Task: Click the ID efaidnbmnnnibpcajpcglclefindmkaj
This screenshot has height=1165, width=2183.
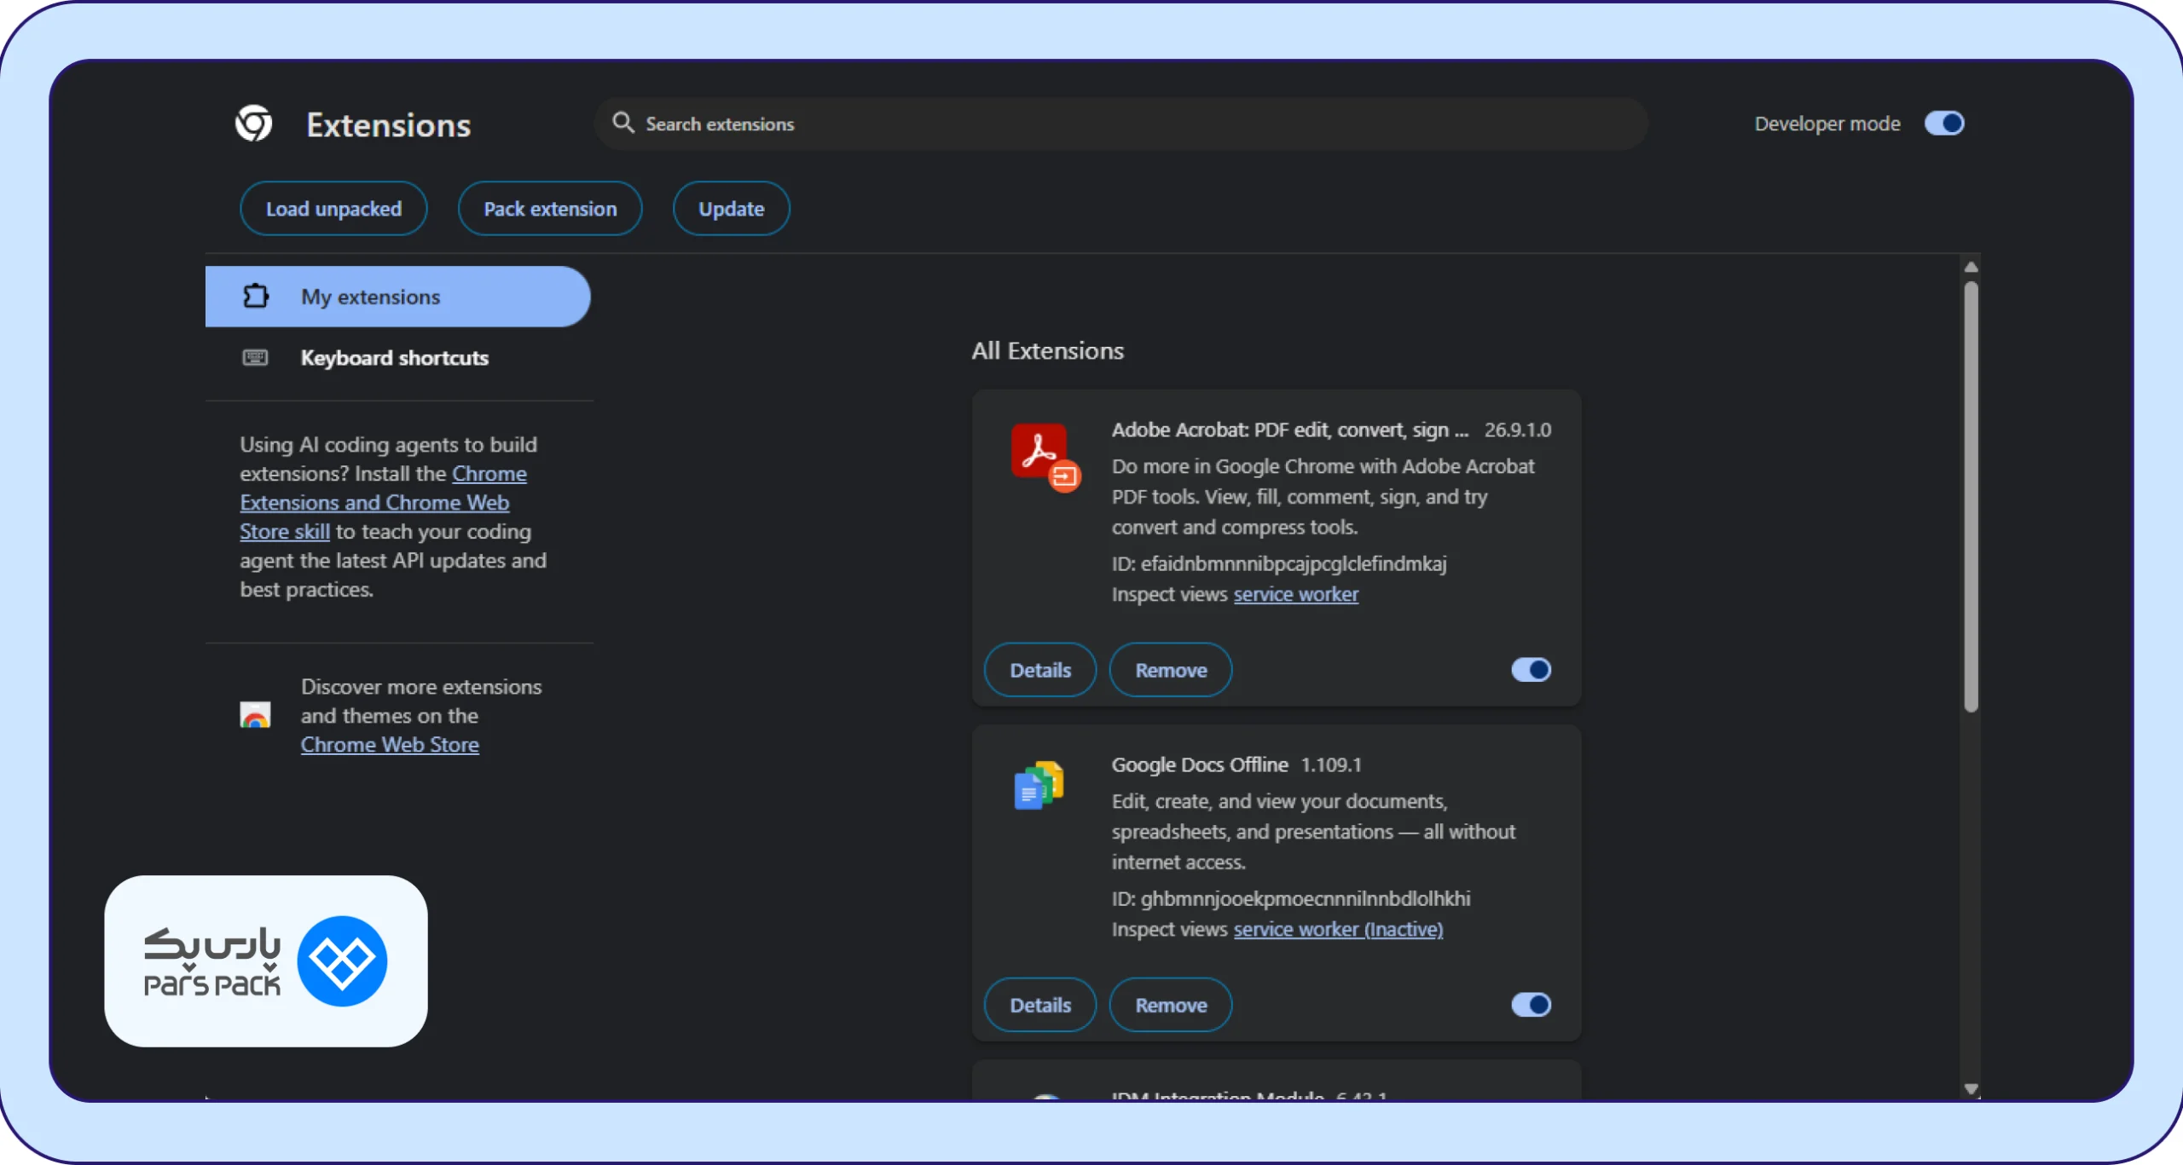Action: coord(1279,563)
